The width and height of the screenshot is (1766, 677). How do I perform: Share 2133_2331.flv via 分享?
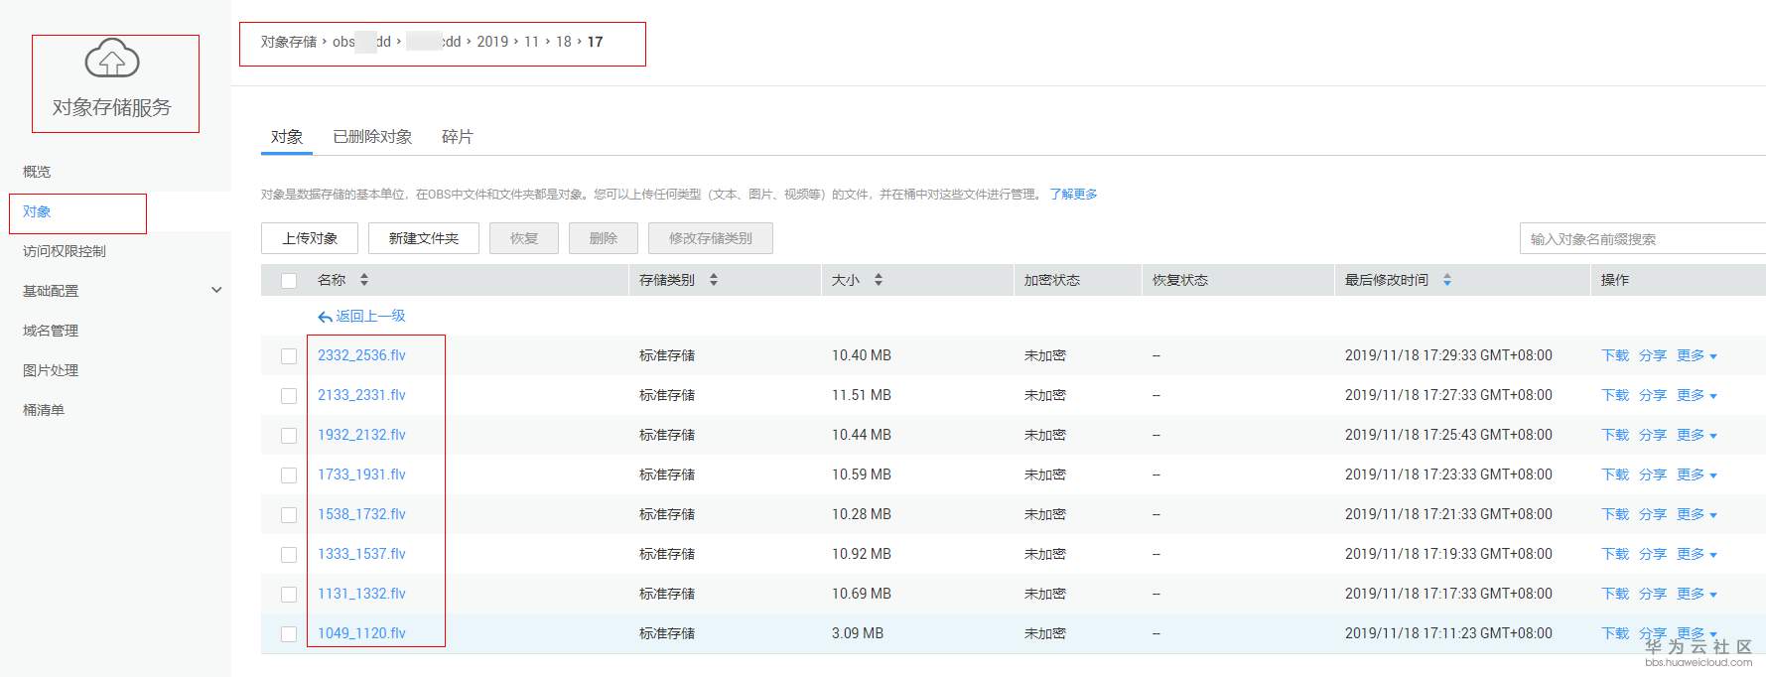1653,395
